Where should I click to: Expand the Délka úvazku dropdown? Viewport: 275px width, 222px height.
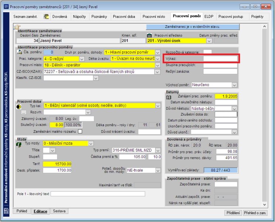[x=158, y=59]
